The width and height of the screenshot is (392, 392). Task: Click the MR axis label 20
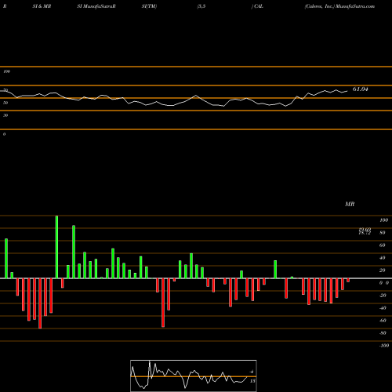click(x=383, y=270)
